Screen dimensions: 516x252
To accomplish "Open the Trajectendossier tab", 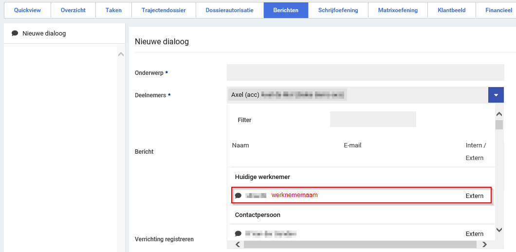I will [164, 10].
